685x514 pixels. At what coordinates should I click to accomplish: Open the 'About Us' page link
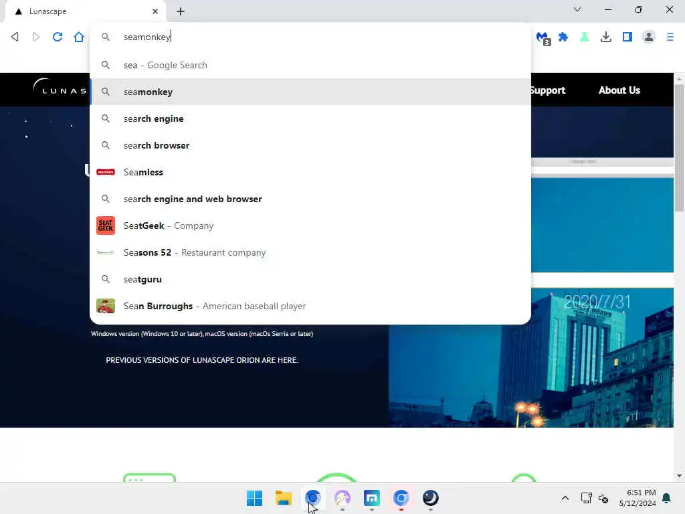[619, 90]
